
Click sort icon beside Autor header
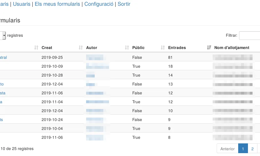[x=127, y=48]
